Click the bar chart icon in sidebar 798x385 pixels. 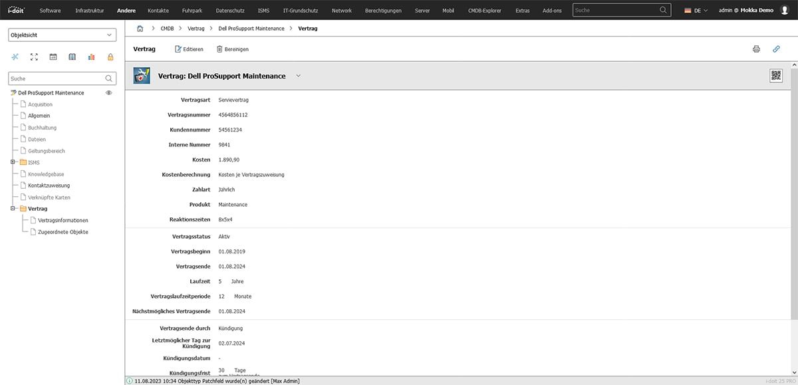92,57
